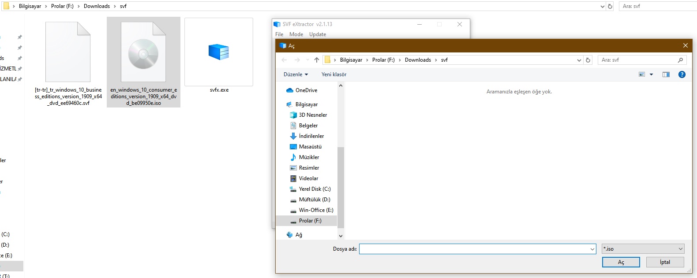This screenshot has height=278, width=697.
Task: Select the svfx.exe application icon
Action: (219, 52)
